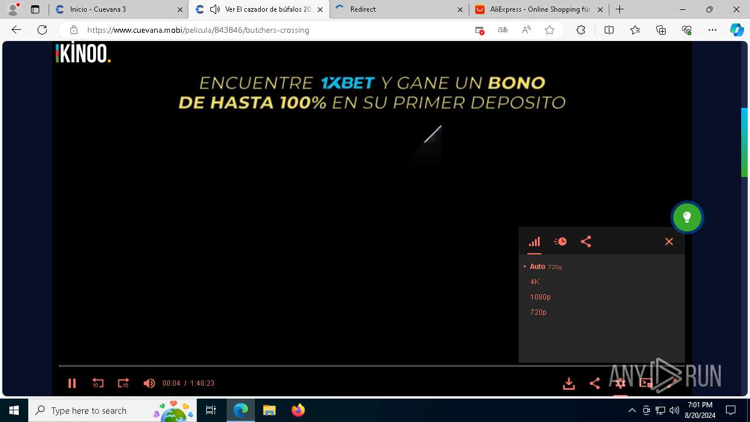Mute the video player volume
750x422 pixels.
pos(149,383)
